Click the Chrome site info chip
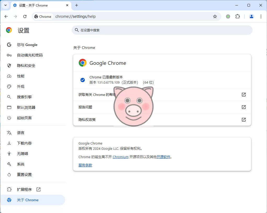This screenshot has height=213, width=267. click(x=43, y=16)
